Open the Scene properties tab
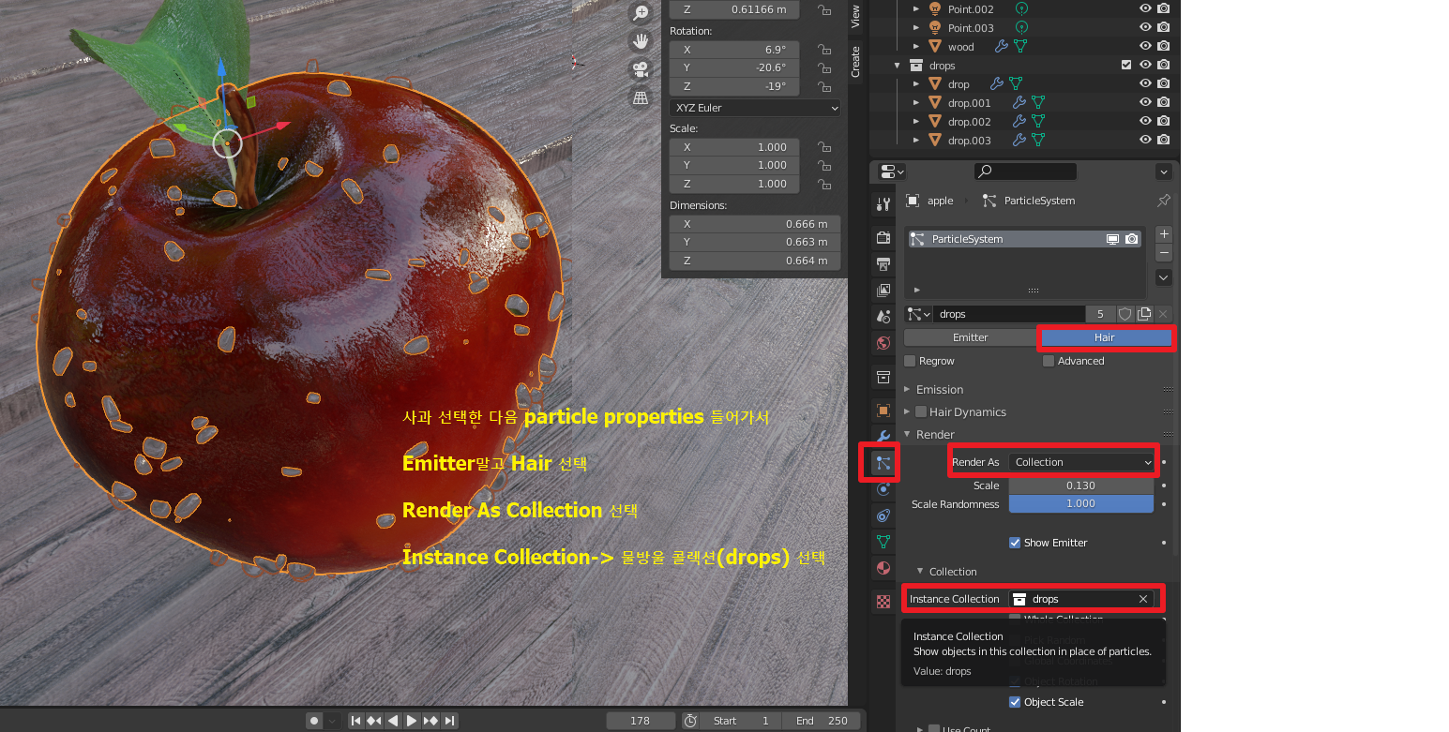Viewport: 1449px width, 732px height. pyautogui.click(x=883, y=316)
